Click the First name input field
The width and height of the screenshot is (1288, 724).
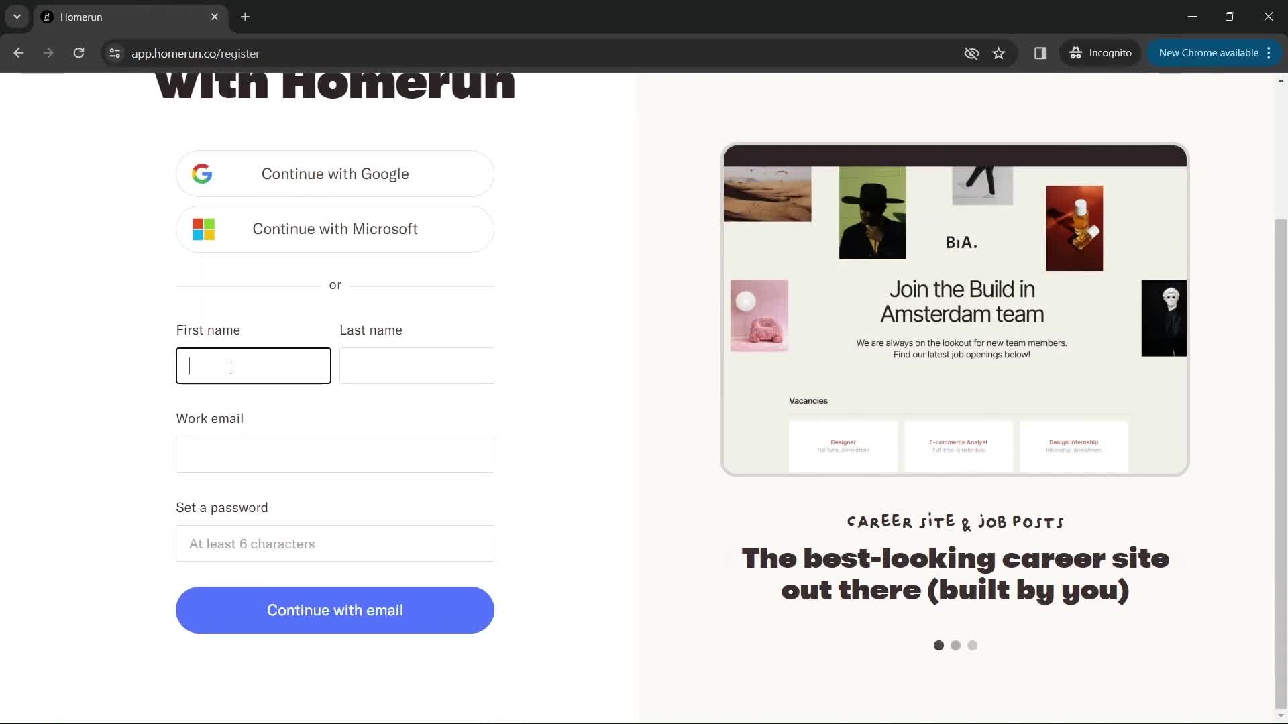tap(254, 366)
